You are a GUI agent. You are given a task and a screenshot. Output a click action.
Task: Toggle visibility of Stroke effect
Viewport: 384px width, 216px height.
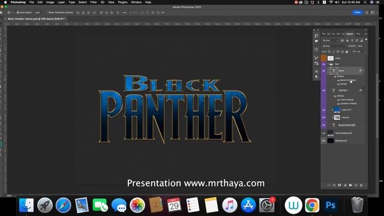coord(338,84)
